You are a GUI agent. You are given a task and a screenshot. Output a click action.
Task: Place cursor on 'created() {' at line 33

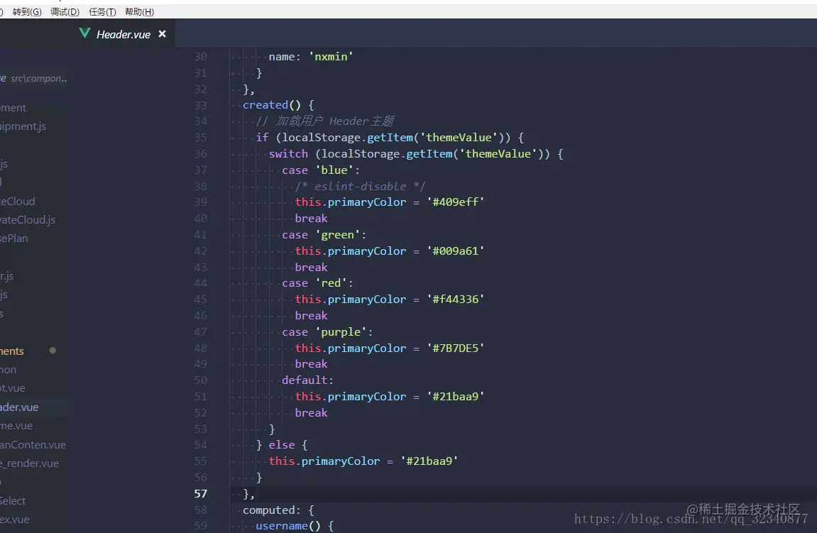tap(278, 105)
